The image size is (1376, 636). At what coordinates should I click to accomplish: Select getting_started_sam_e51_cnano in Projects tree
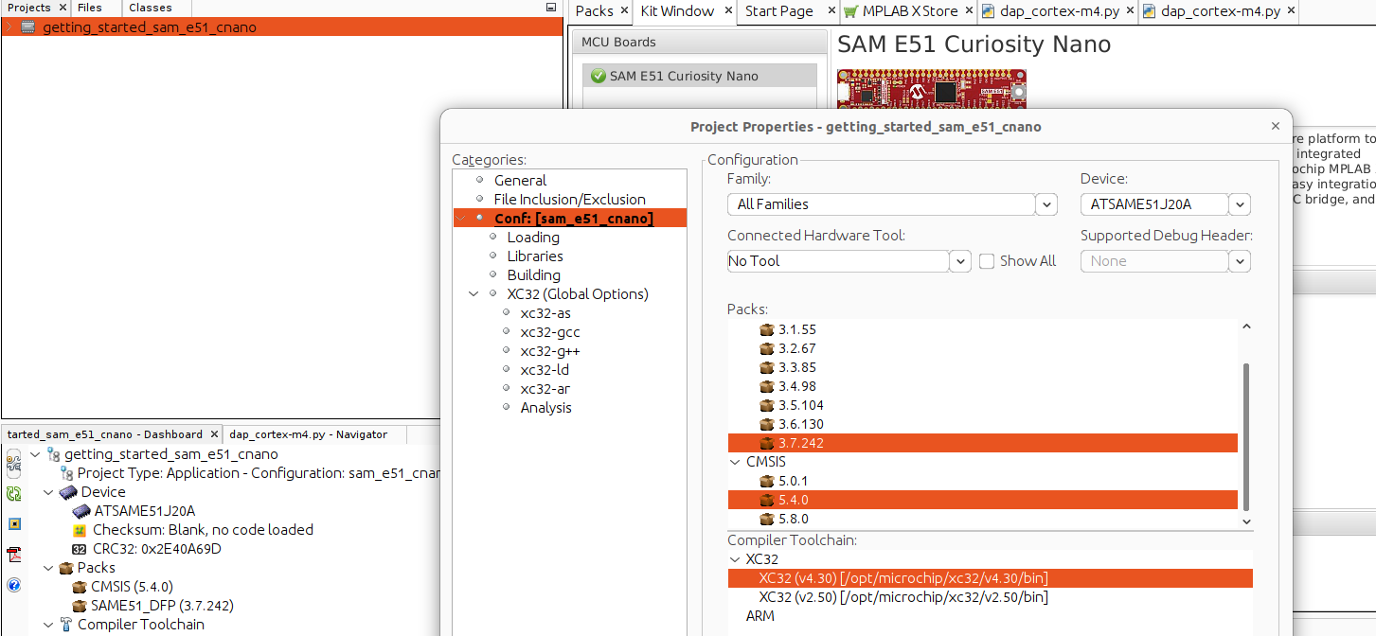click(x=150, y=27)
